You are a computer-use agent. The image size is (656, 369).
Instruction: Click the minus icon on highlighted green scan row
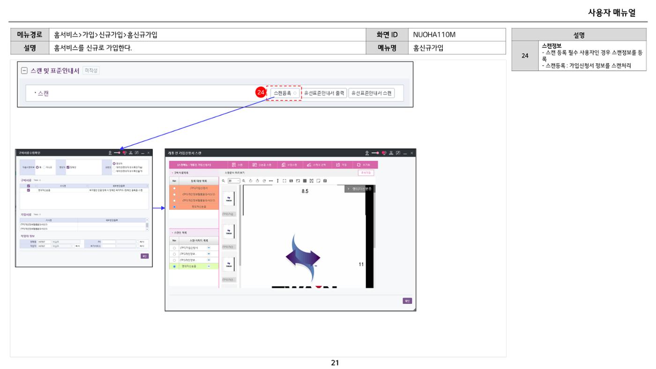[209, 266]
